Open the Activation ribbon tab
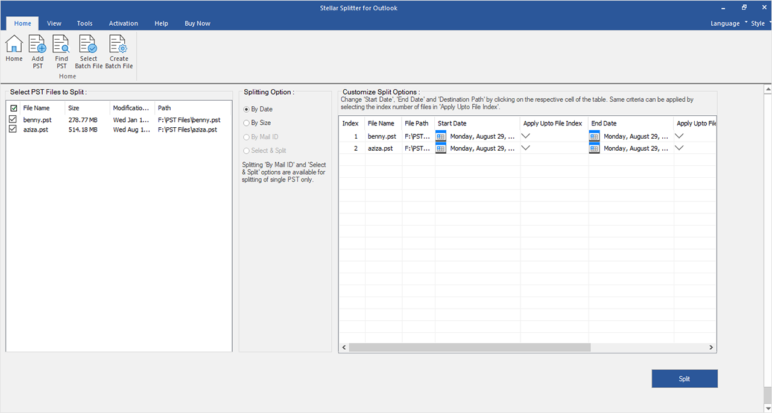The height and width of the screenshot is (413, 772). coord(124,24)
